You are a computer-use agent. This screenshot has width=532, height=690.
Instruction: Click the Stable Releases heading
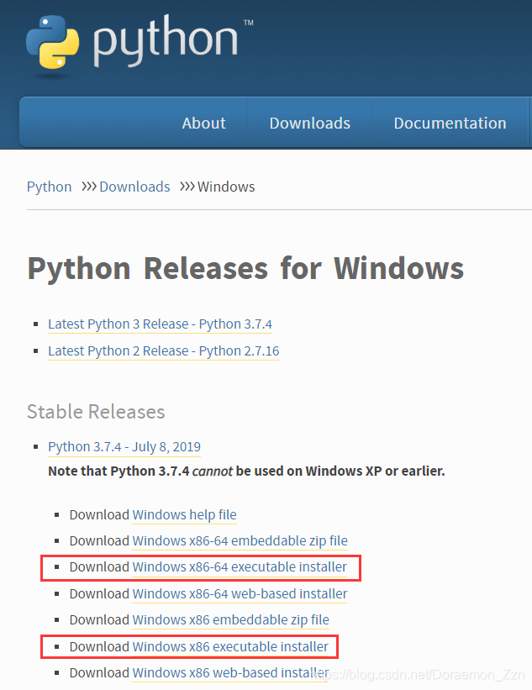click(x=96, y=412)
